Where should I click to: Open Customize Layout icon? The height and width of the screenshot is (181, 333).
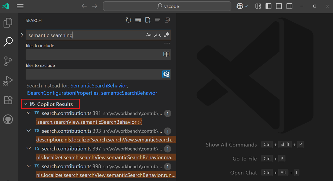[258, 6]
